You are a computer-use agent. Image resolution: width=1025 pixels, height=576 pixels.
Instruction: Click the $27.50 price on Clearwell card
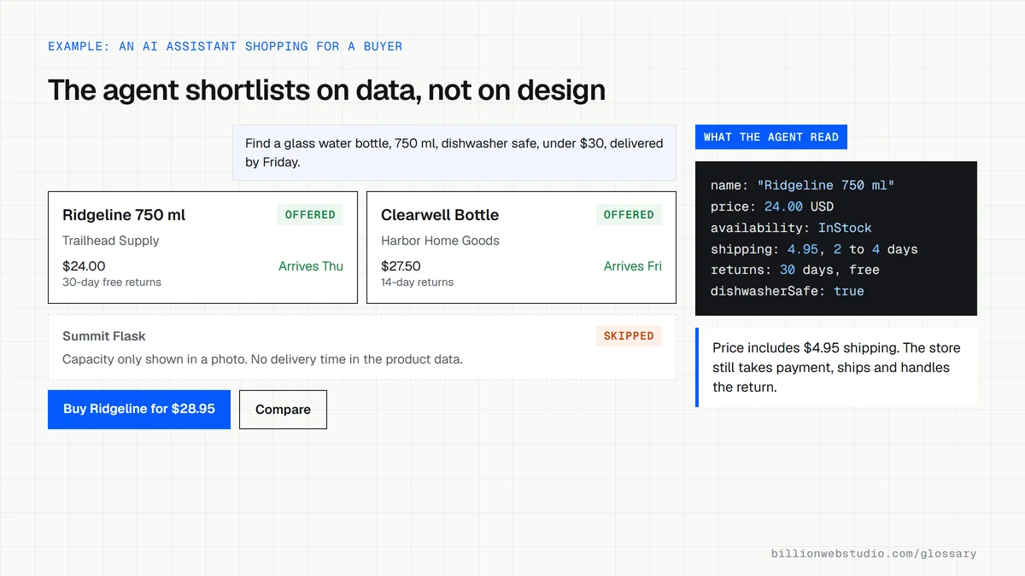click(401, 266)
